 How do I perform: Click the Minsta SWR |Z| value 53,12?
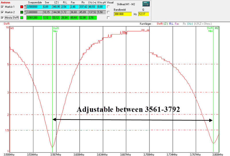click(x=56, y=18)
